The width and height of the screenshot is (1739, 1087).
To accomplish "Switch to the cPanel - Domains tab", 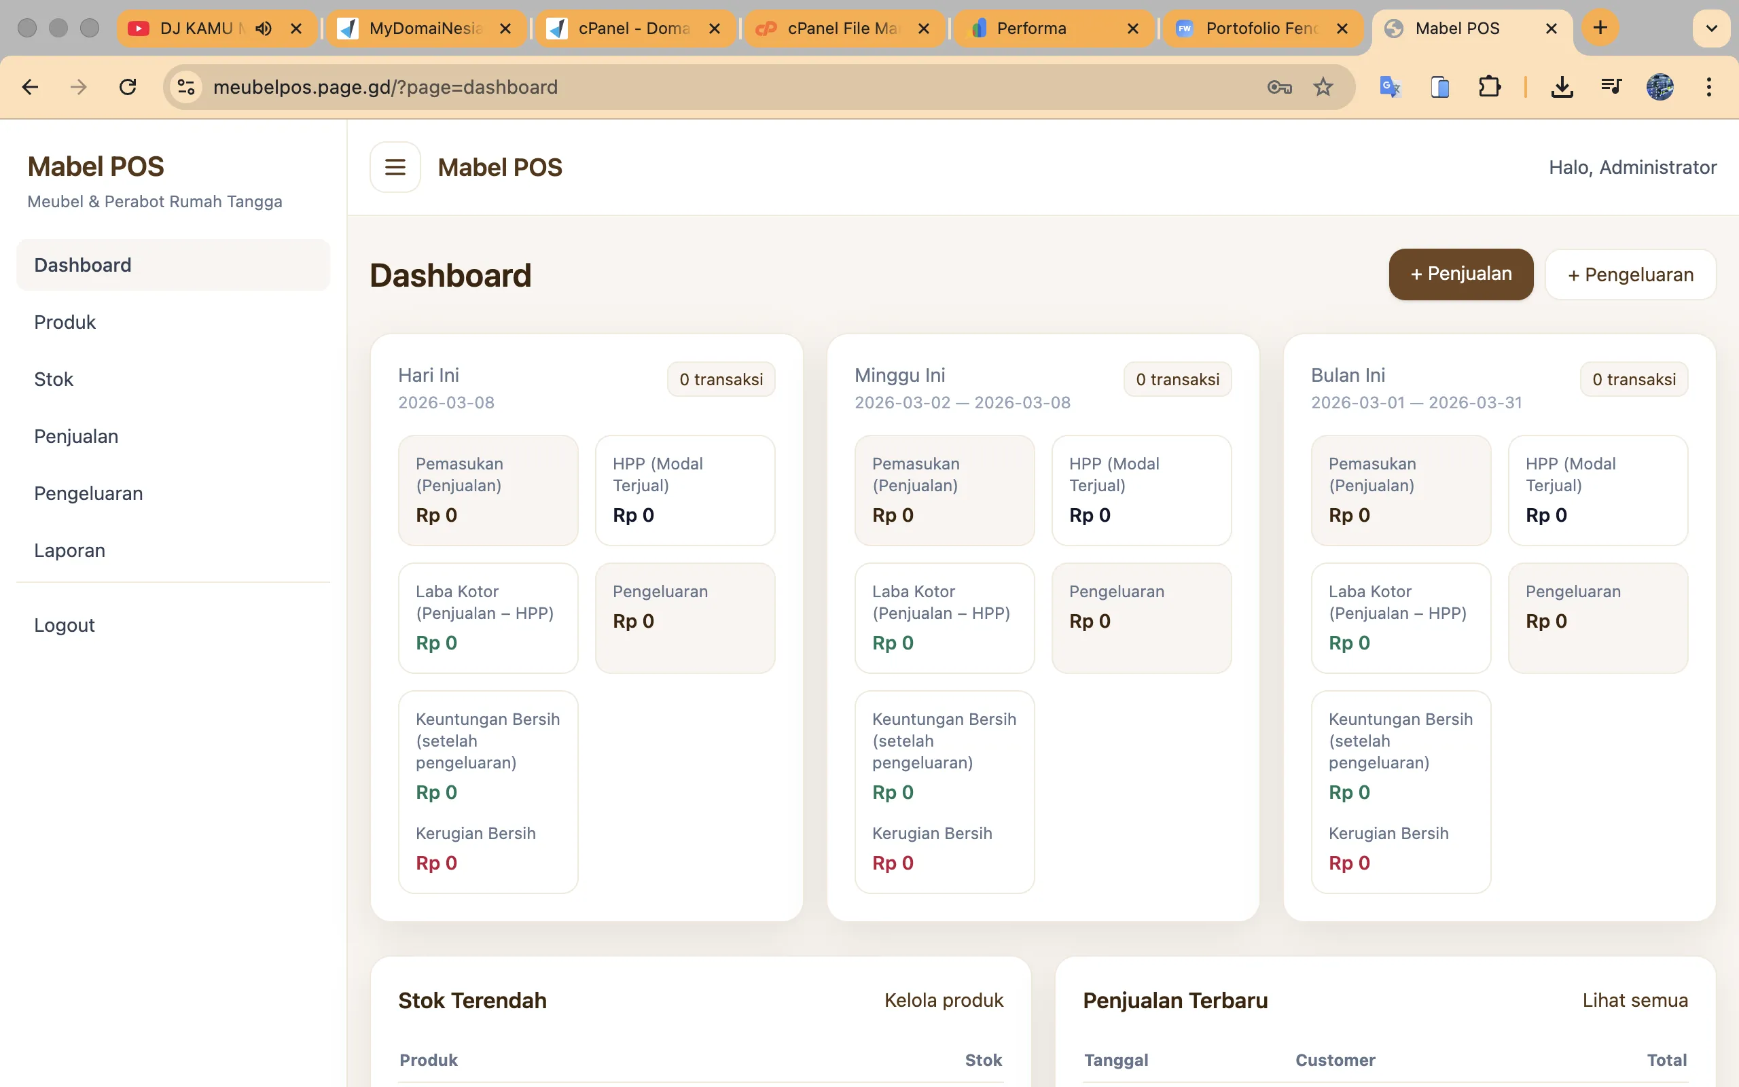I will coord(635,28).
